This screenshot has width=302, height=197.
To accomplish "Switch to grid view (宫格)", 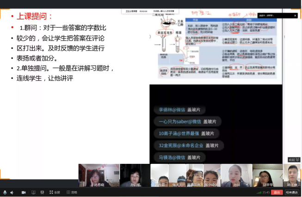I will pos(72,192).
